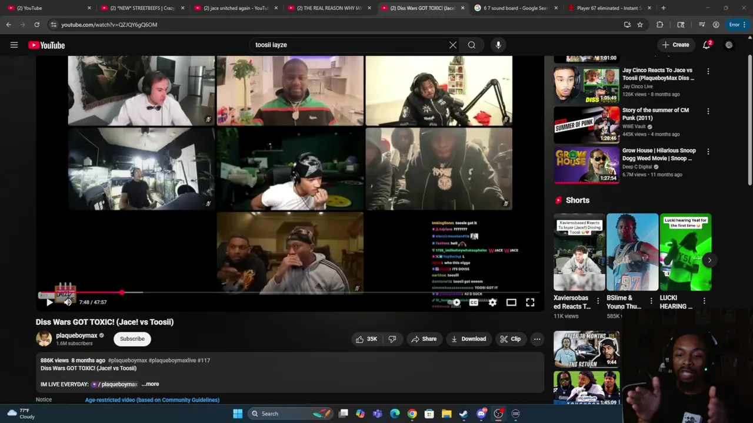The height and width of the screenshot is (423, 753).
Task: Show next Shorts with the arrow
Action: click(x=709, y=260)
